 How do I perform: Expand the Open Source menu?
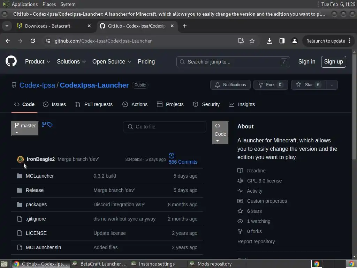(112, 61)
